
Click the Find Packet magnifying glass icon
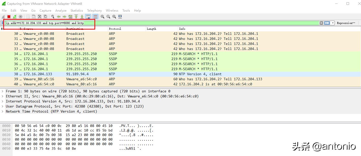(x=53, y=17)
